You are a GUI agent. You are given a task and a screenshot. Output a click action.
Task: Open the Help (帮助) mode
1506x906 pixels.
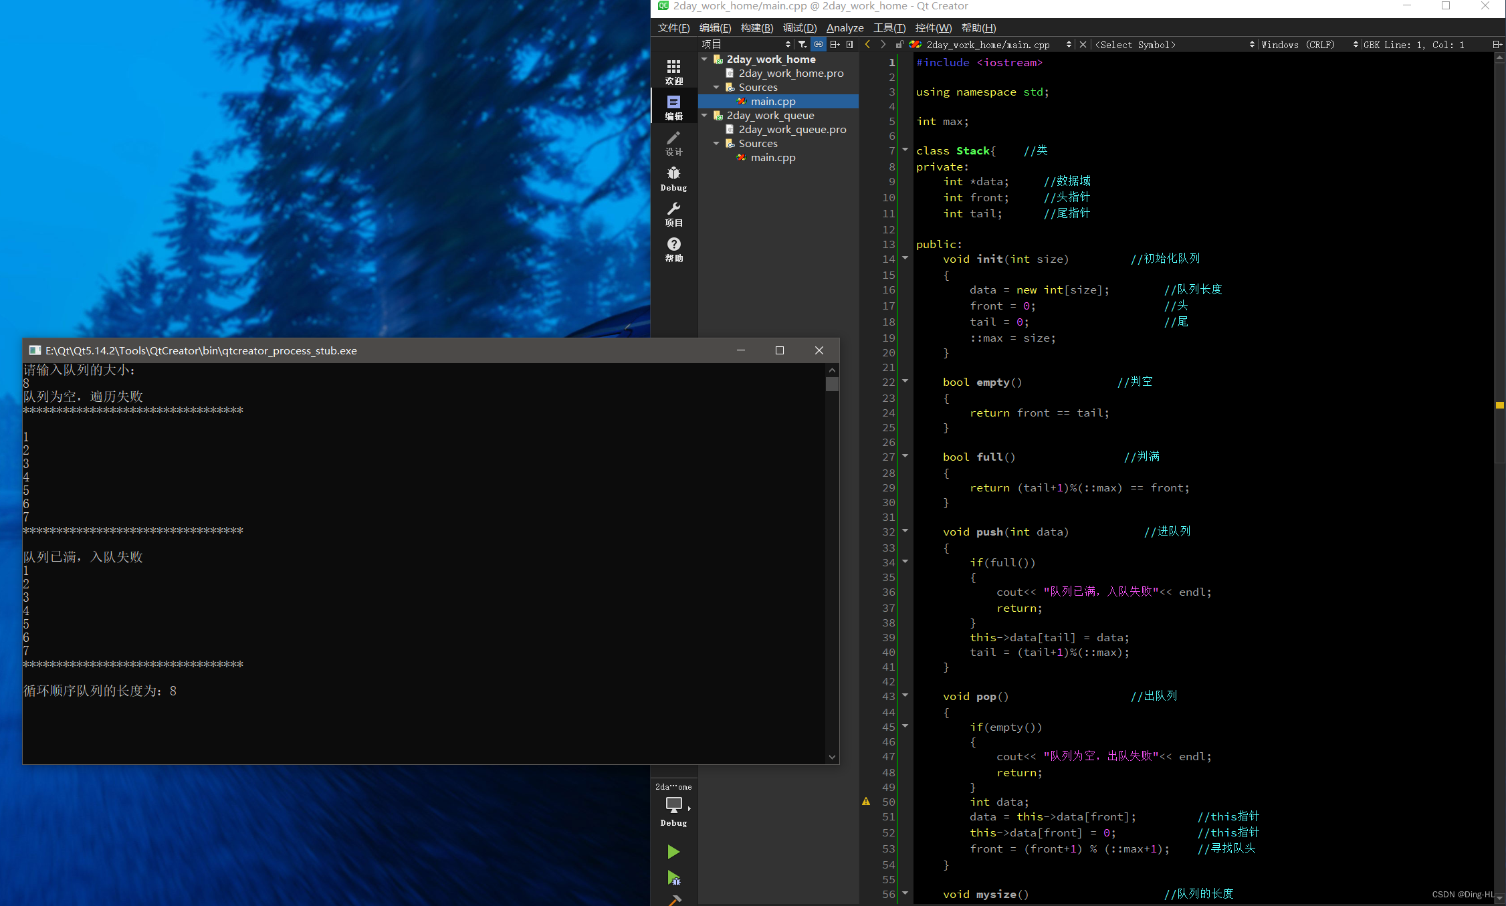(673, 249)
